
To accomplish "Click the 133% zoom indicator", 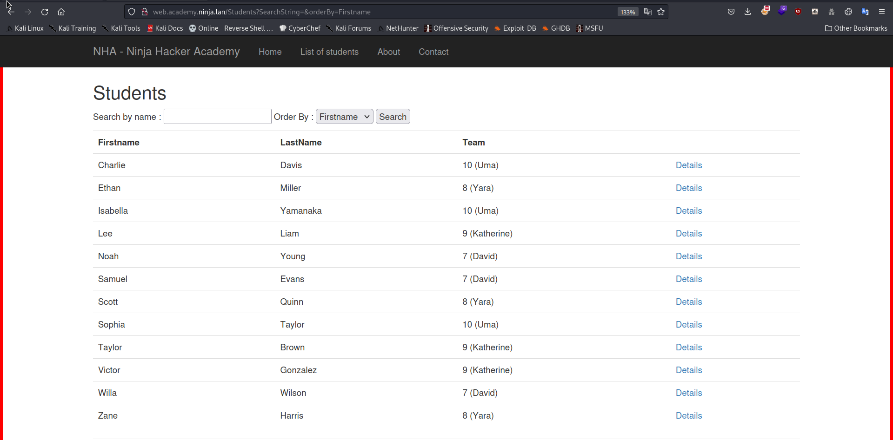I will [627, 12].
